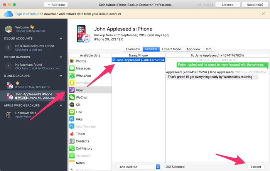The image size is (270, 171).
Task: Click the green 'Robert called' message bubble
Action: point(222,65)
